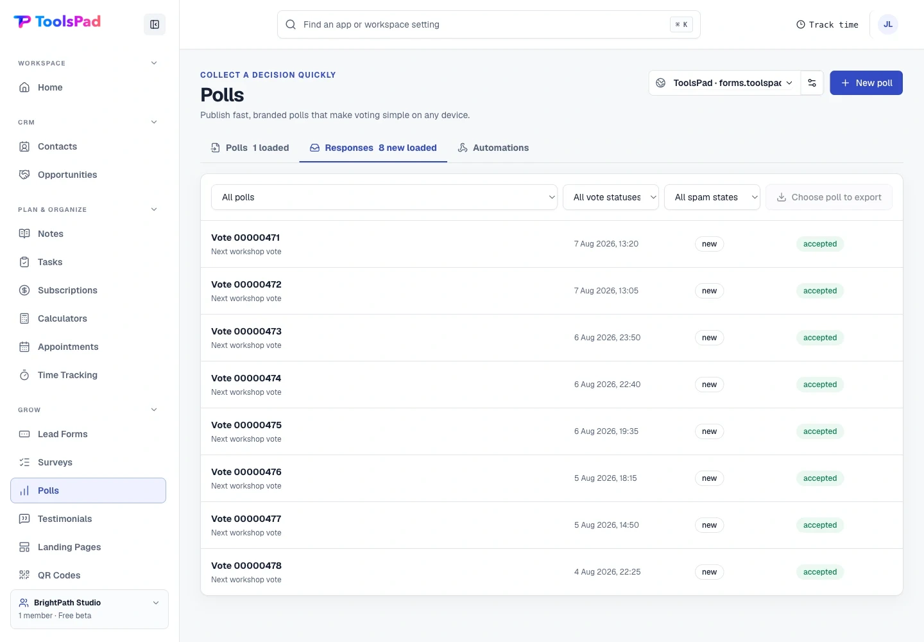The width and height of the screenshot is (924, 642).
Task: Open the Opportunities sidebar item
Action: tap(89, 175)
